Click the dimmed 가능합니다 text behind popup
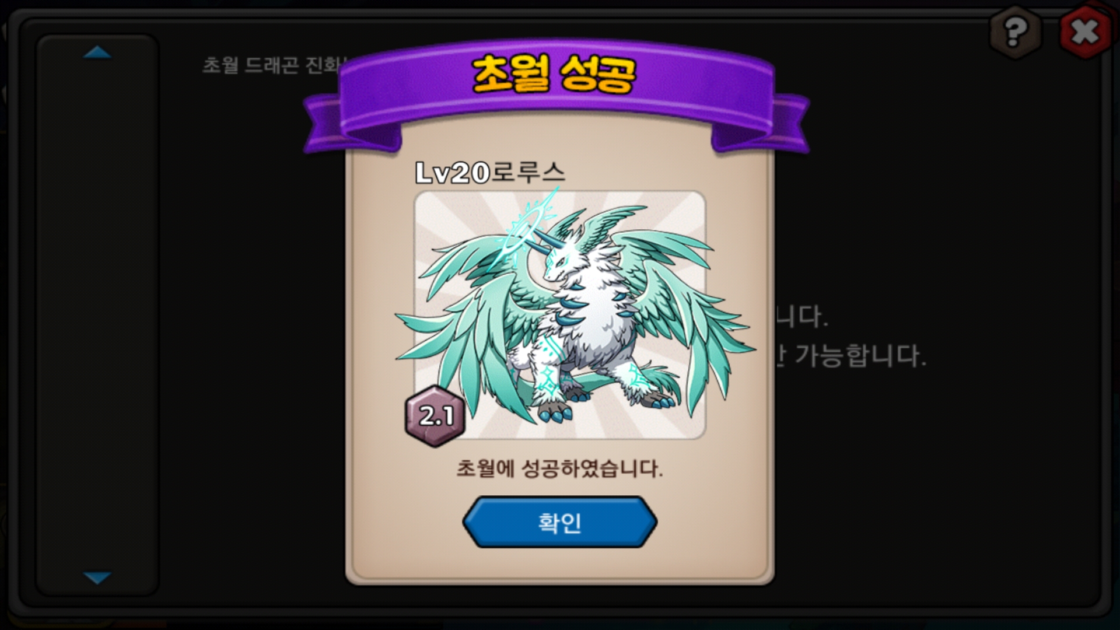The height and width of the screenshot is (630, 1120). pos(861,355)
